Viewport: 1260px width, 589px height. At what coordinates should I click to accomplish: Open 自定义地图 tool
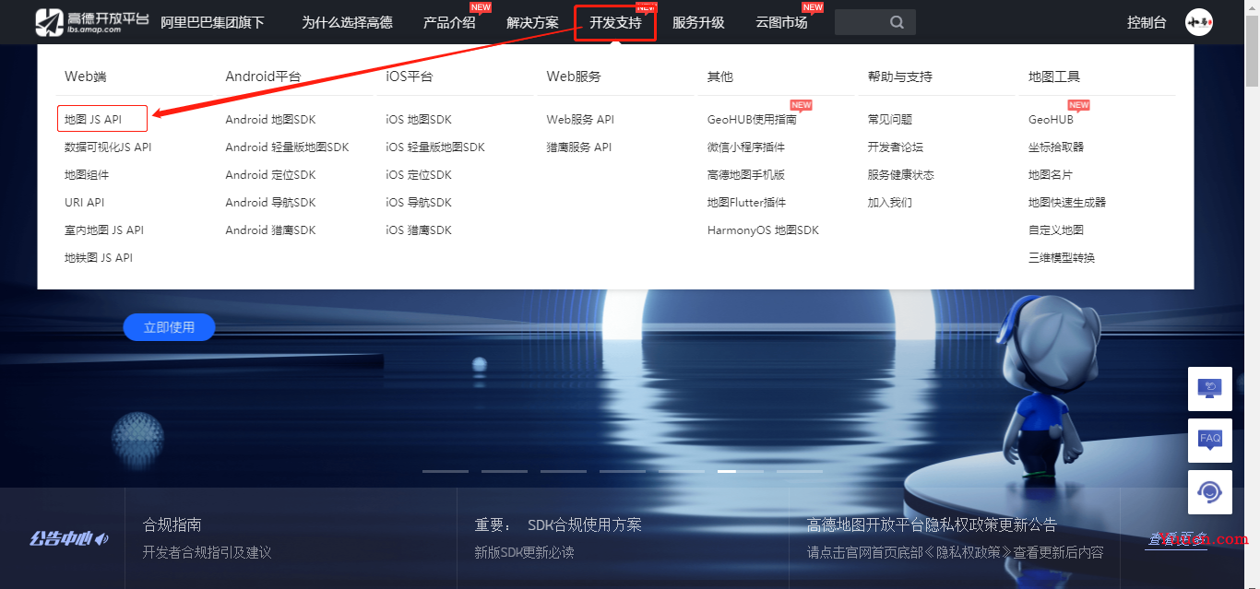[1056, 230]
